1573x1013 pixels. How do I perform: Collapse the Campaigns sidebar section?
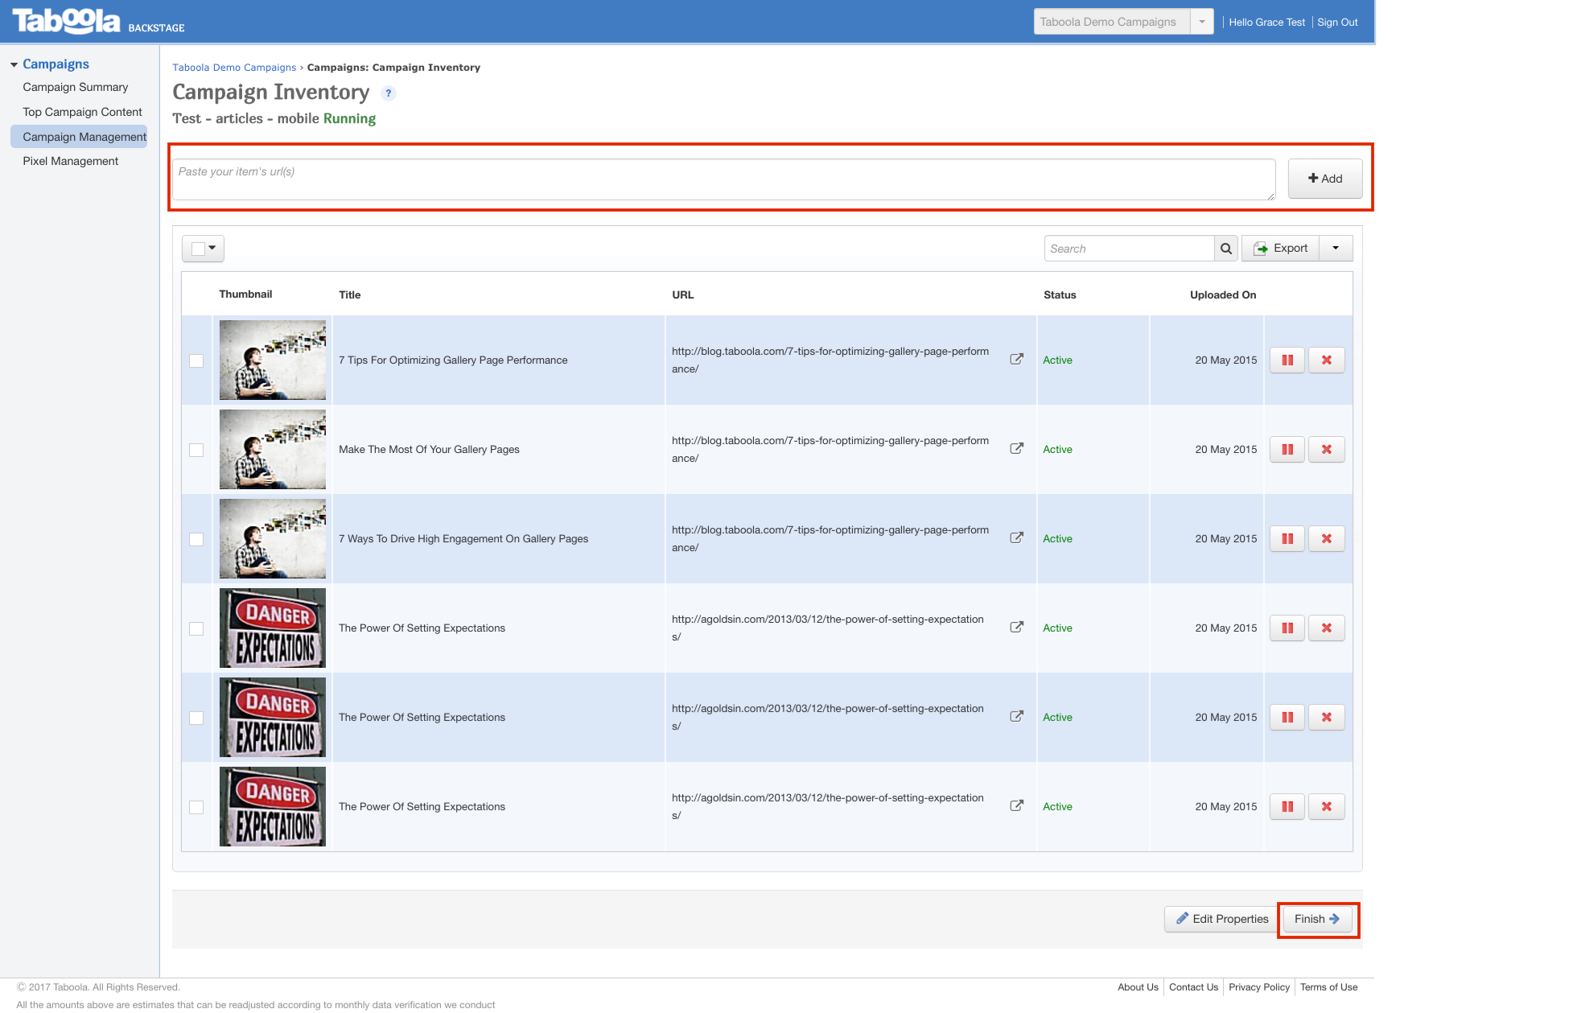pos(14,64)
